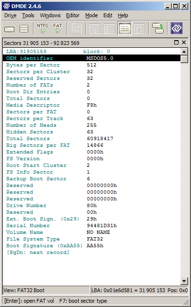
Task: Click the new template toolbar icon
Action: pos(77,29)
